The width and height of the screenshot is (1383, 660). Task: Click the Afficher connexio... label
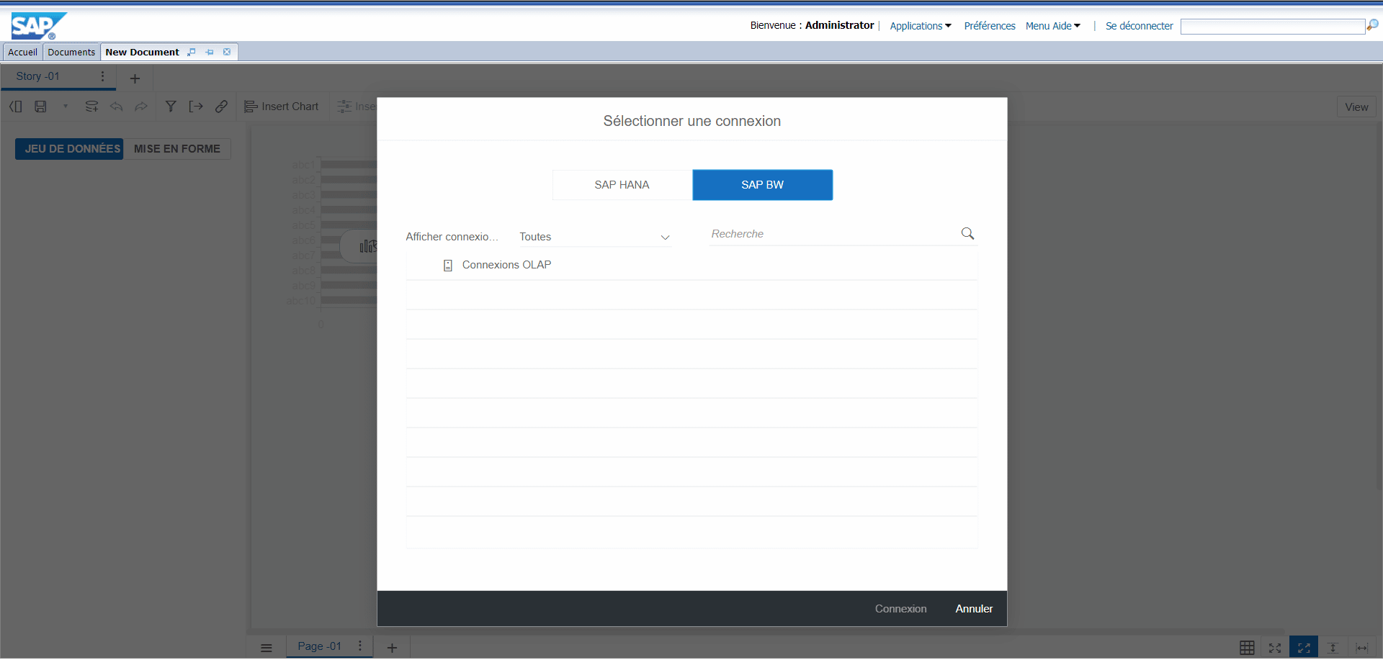pyautogui.click(x=452, y=237)
